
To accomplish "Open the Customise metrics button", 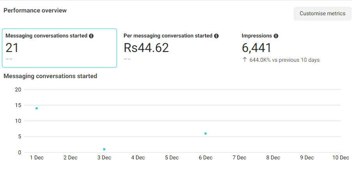I will [x=322, y=14].
